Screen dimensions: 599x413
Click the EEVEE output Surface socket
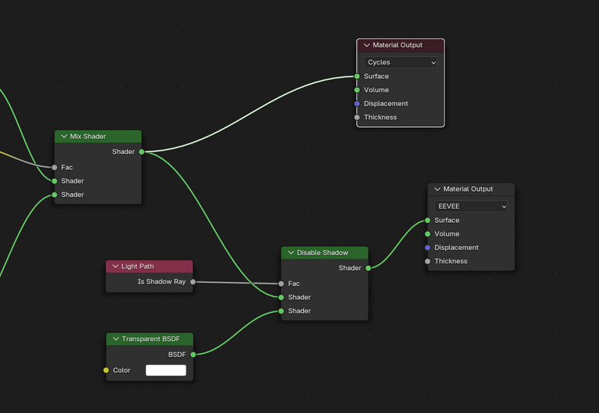click(x=428, y=220)
